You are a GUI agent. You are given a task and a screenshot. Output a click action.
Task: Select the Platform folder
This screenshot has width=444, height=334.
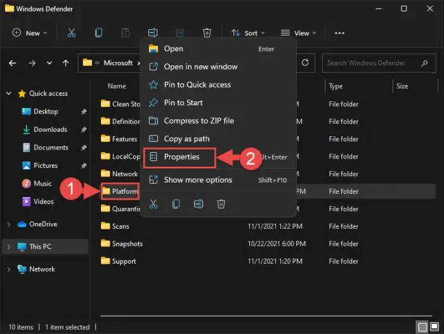pos(120,191)
